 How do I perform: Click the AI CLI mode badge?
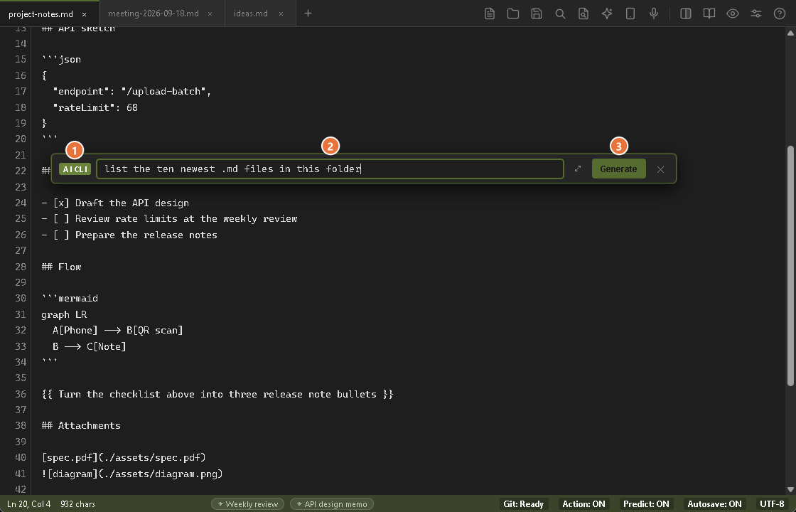pos(75,169)
